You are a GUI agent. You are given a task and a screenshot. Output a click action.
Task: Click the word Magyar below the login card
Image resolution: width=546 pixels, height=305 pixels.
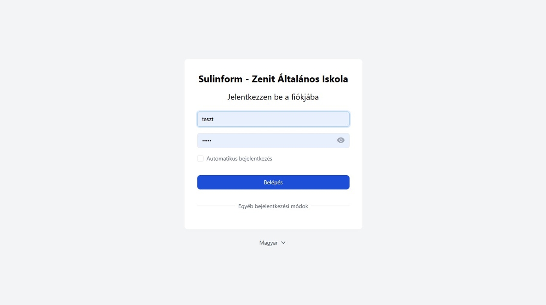tap(268, 243)
